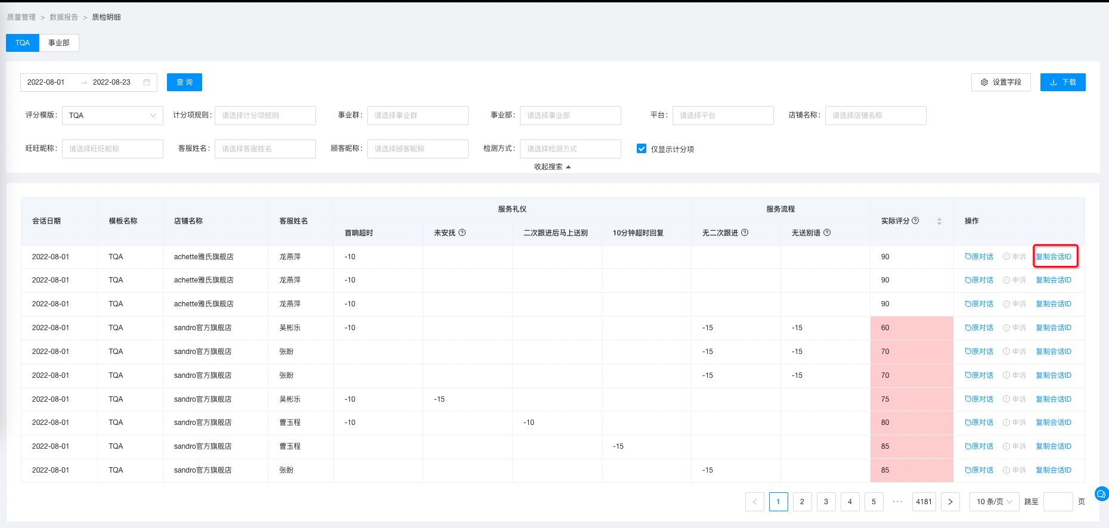
Task: Switch to TQA tab
Action: coord(23,43)
